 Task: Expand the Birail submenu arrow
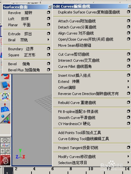tap(48, 39)
